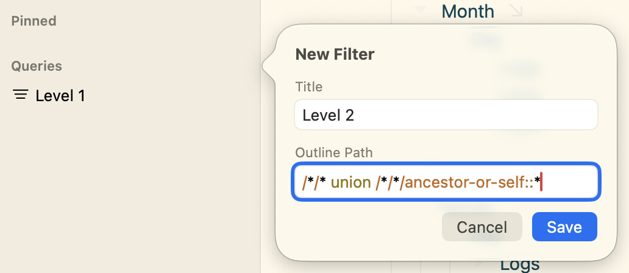Place cursor on the word union
Viewport: 629px width, 273px height.
(350, 181)
